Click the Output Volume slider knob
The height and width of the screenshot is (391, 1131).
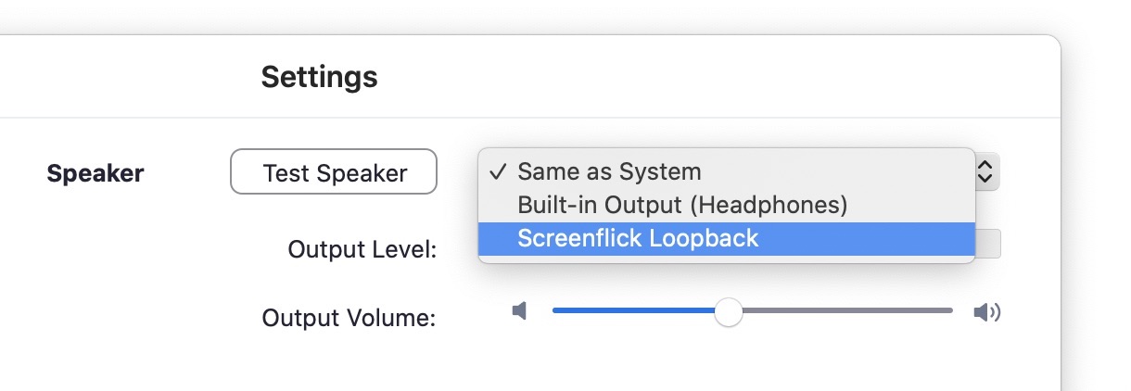point(729,312)
